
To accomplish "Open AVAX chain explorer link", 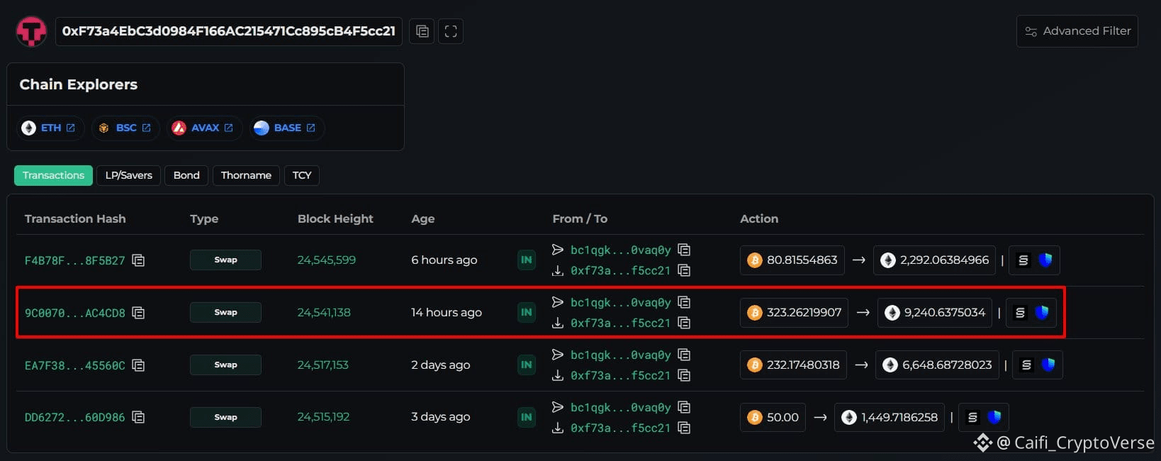I will [204, 128].
